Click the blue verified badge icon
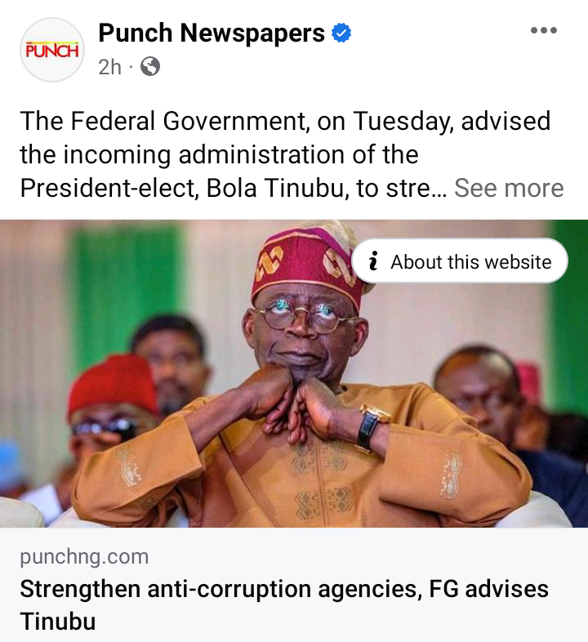588x642 pixels. pyautogui.click(x=341, y=33)
